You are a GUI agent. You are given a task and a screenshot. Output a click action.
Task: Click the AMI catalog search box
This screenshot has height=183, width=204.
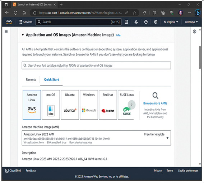point(96,66)
